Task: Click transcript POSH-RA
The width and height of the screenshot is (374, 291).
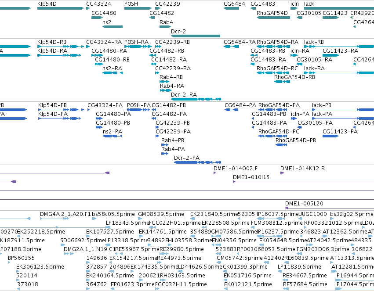Action: (136, 42)
